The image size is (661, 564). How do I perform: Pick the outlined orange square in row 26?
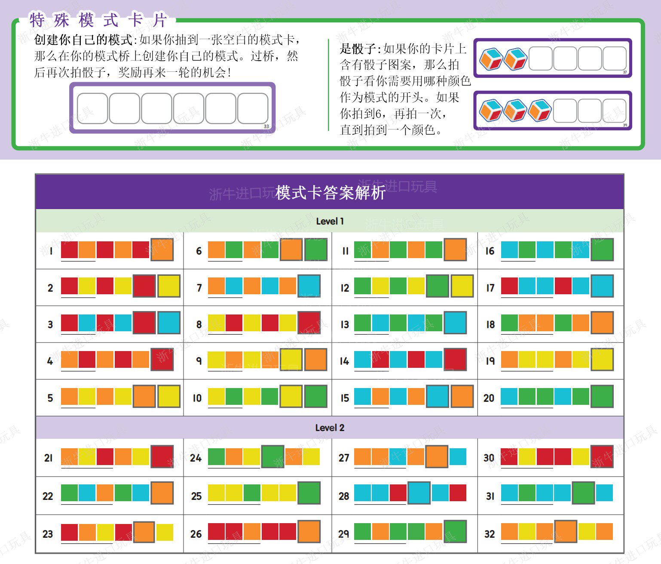[x=309, y=531]
